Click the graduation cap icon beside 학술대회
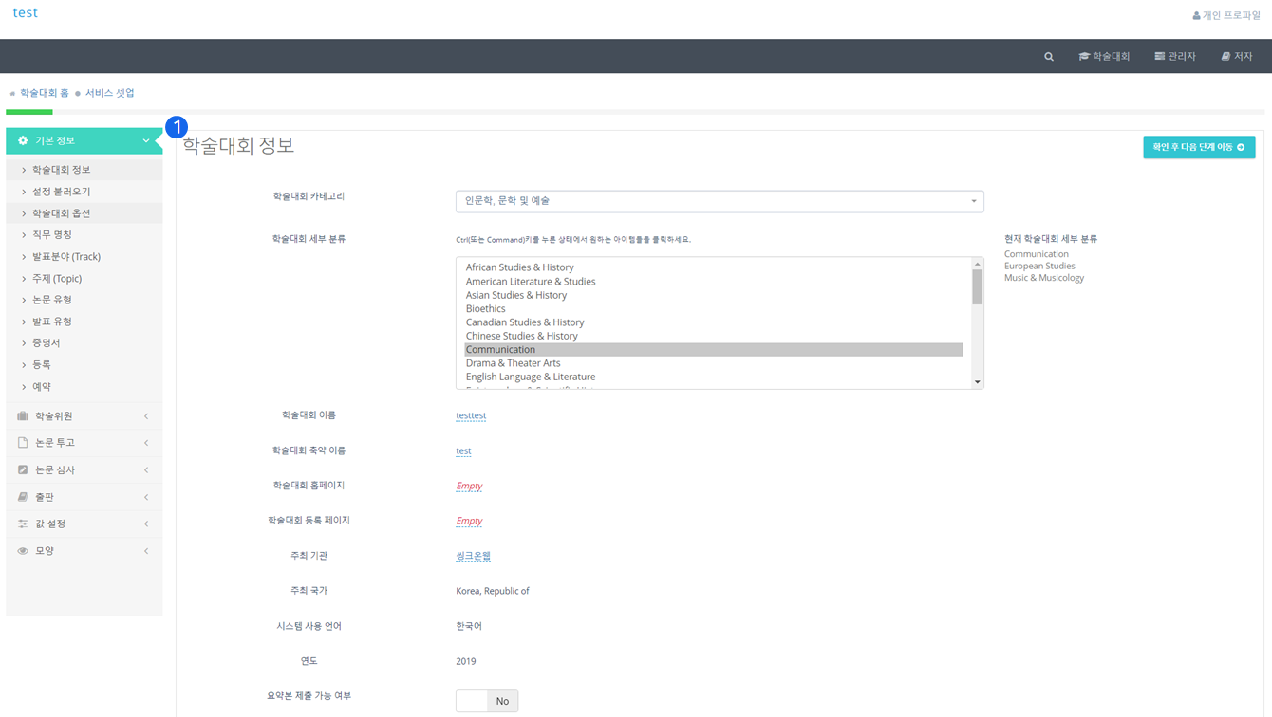Screen dimensions: 1272x717 coord(1084,57)
